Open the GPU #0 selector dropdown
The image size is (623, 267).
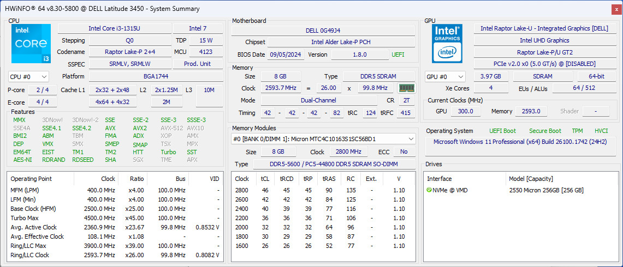click(445, 77)
